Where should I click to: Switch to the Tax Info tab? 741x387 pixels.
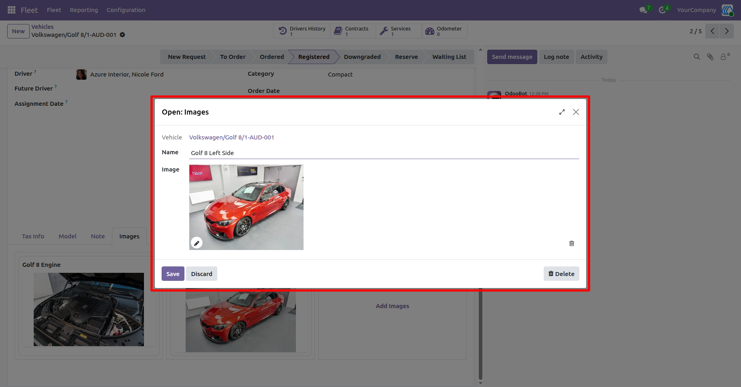click(x=33, y=236)
